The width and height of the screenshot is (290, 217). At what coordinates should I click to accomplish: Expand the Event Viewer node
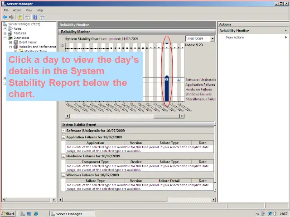click(10, 42)
